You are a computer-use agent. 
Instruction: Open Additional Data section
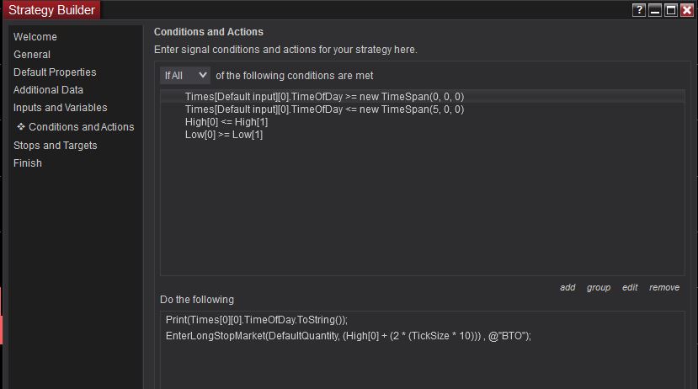(x=48, y=90)
